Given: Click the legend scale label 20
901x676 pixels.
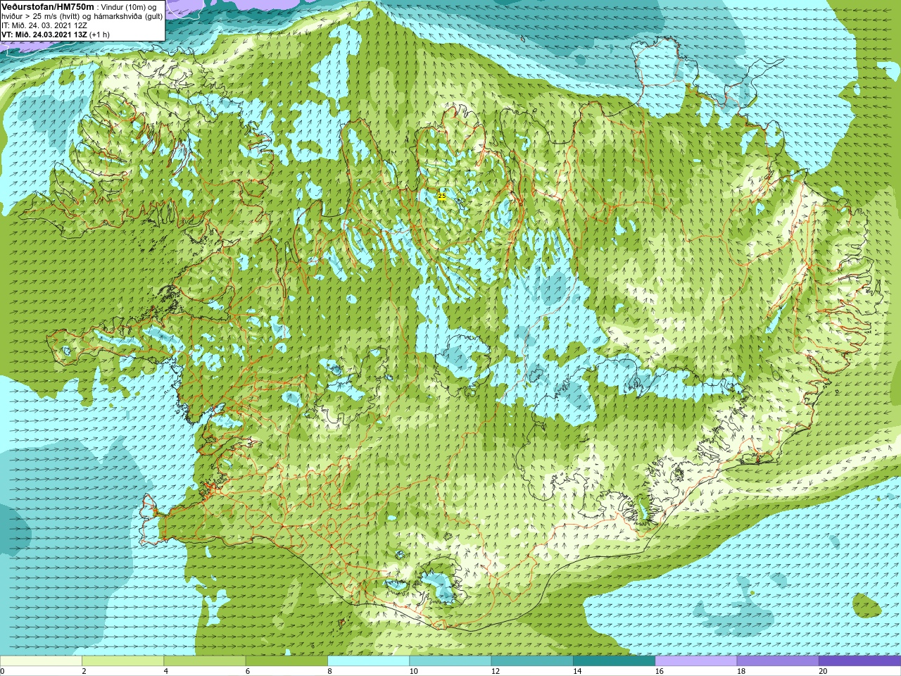Looking at the screenshot, I should pyautogui.click(x=823, y=671).
